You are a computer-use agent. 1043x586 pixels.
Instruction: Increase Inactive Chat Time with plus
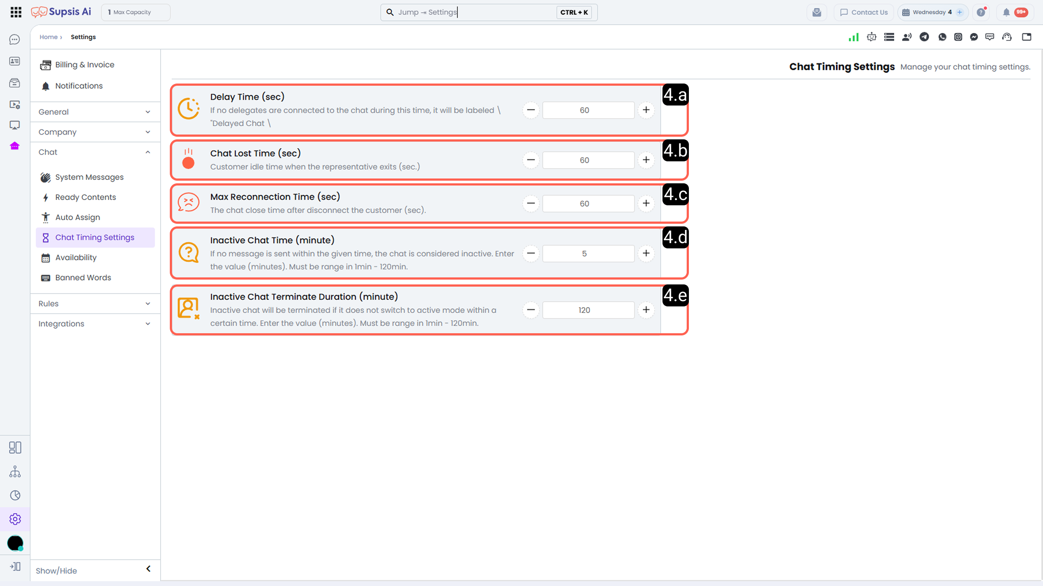[x=646, y=254]
